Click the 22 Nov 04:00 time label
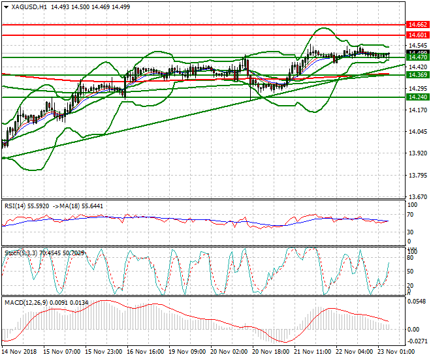The width and height of the screenshot is (431, 359). [355, 352]
